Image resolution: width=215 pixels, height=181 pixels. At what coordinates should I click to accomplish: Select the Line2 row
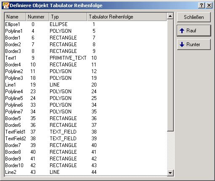click(x=86, y=172)
